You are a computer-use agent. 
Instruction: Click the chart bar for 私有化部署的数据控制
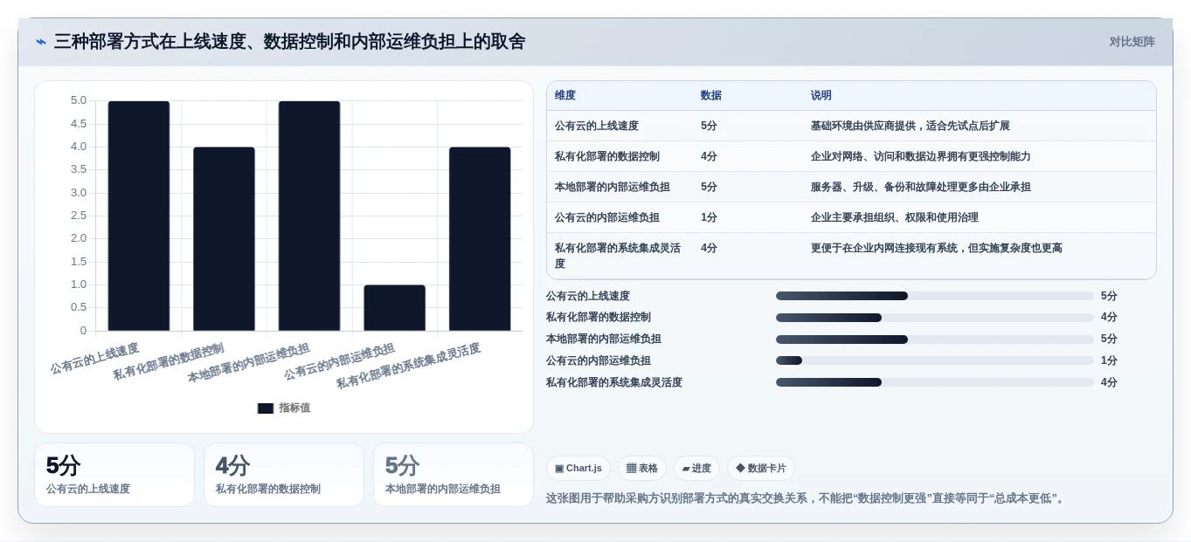pos(224,239)
